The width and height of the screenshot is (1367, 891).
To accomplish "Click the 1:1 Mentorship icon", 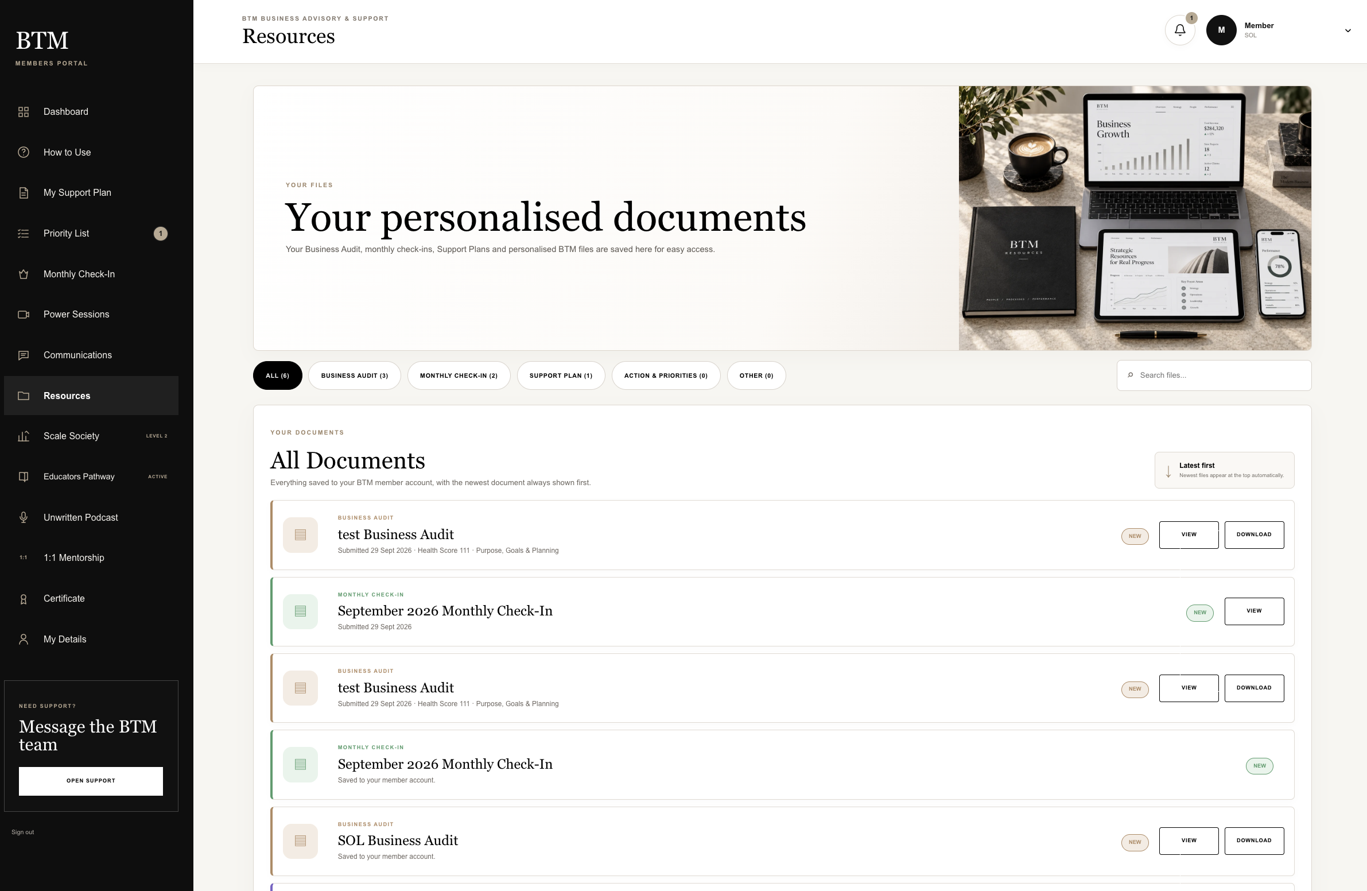I will coord(24,558).
